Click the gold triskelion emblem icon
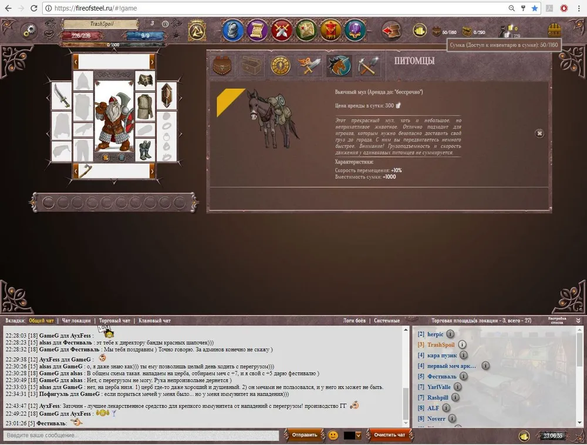Screen dimensions: 587x445 click(x=197, y=31)
